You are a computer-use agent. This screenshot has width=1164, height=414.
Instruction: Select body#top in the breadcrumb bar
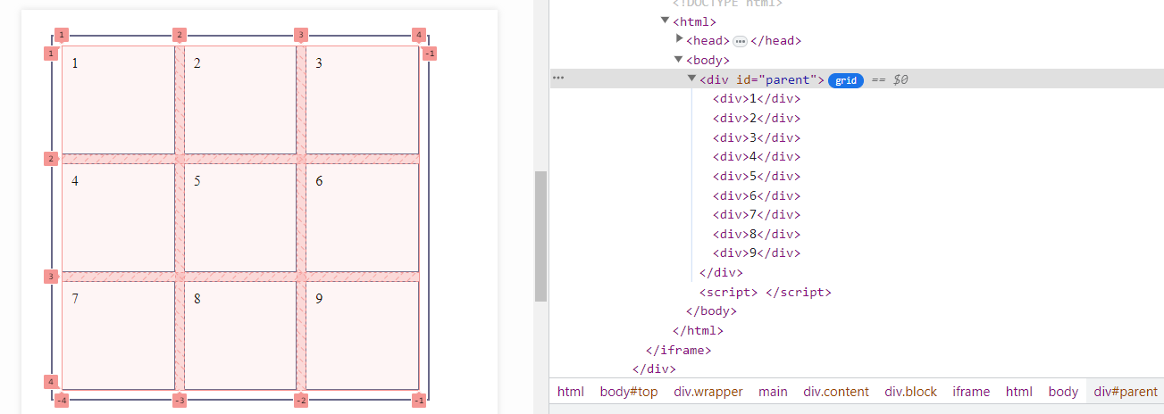click(628, 392)
